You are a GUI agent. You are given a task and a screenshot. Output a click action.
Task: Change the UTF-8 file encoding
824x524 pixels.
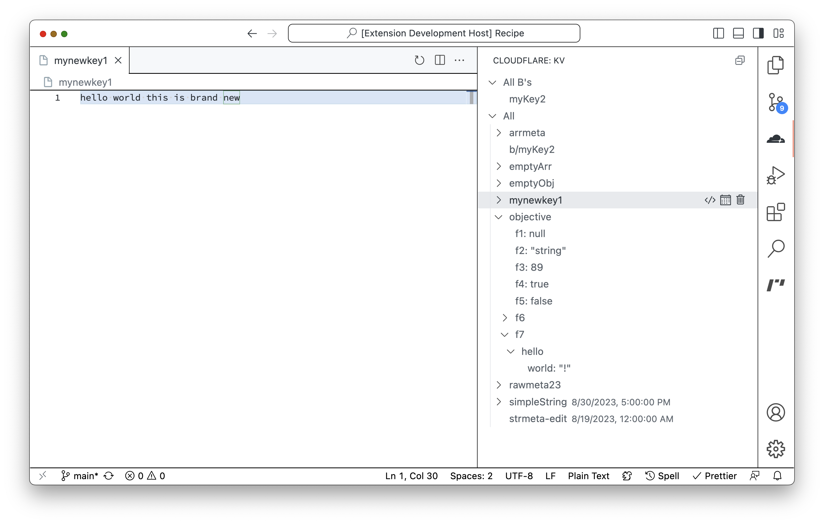tap(519, 476)
